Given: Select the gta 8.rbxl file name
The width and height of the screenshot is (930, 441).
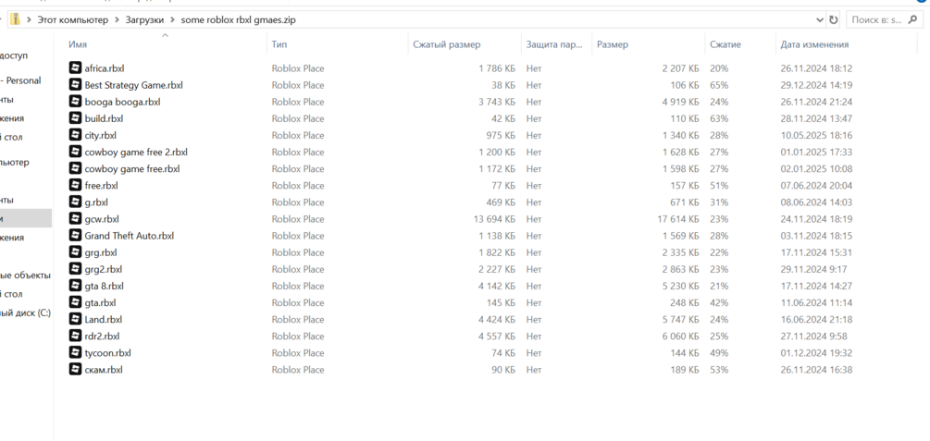Looking at the screenshot, I should tap(105, 286).
